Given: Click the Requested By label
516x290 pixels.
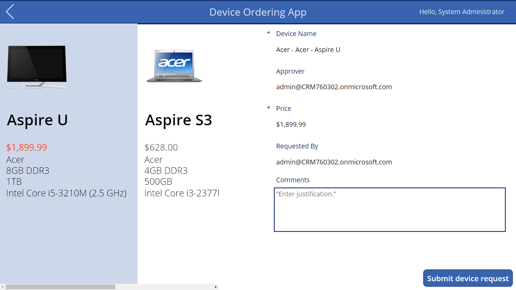Looking at the screenshot, I should (x=297, y=146).
